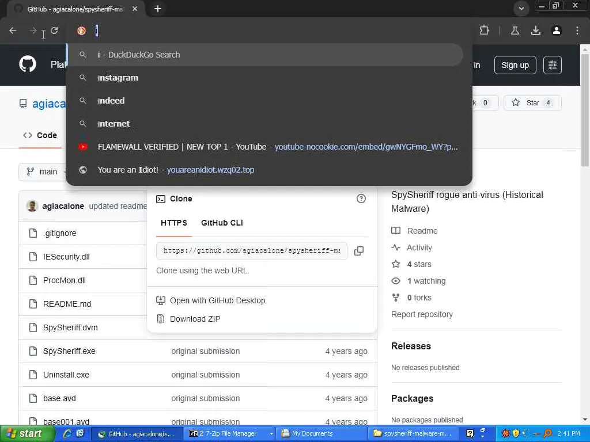Open the browser profile avatar icon
The image size is (590, 442).
557,31
